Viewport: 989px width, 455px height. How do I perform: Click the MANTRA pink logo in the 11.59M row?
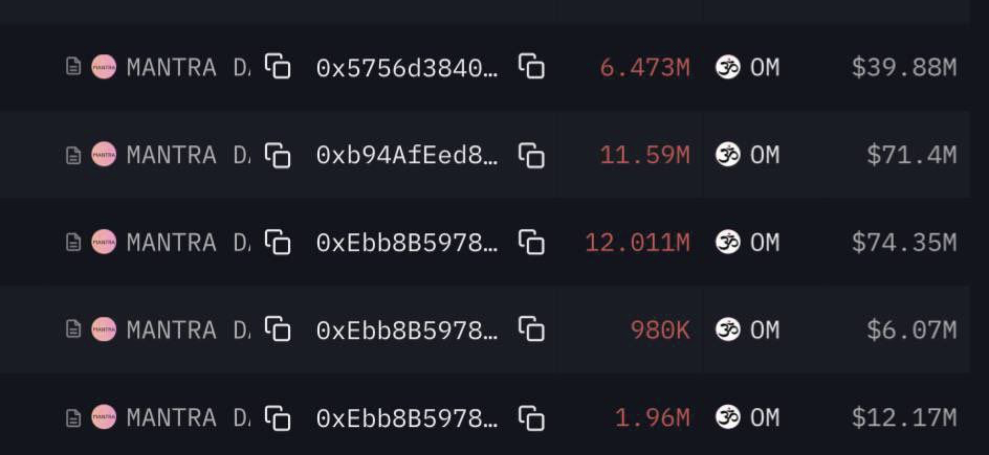pyautogui.click(x=104, y=155)
